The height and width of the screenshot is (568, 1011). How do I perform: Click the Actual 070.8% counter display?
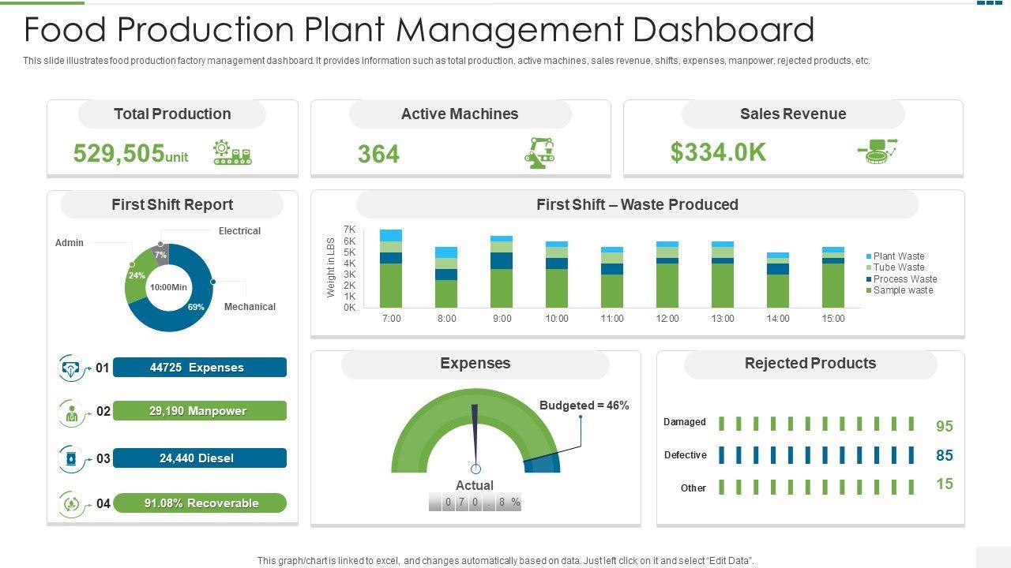475,503
